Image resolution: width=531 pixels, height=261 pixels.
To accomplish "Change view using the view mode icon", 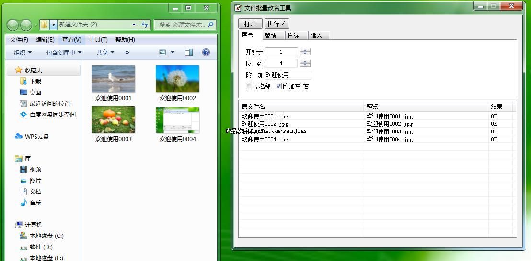I will coord(163,52).
